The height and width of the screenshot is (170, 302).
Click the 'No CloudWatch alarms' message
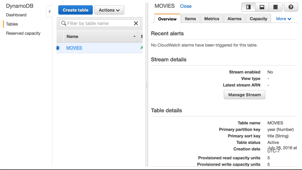tap(204, 45)
